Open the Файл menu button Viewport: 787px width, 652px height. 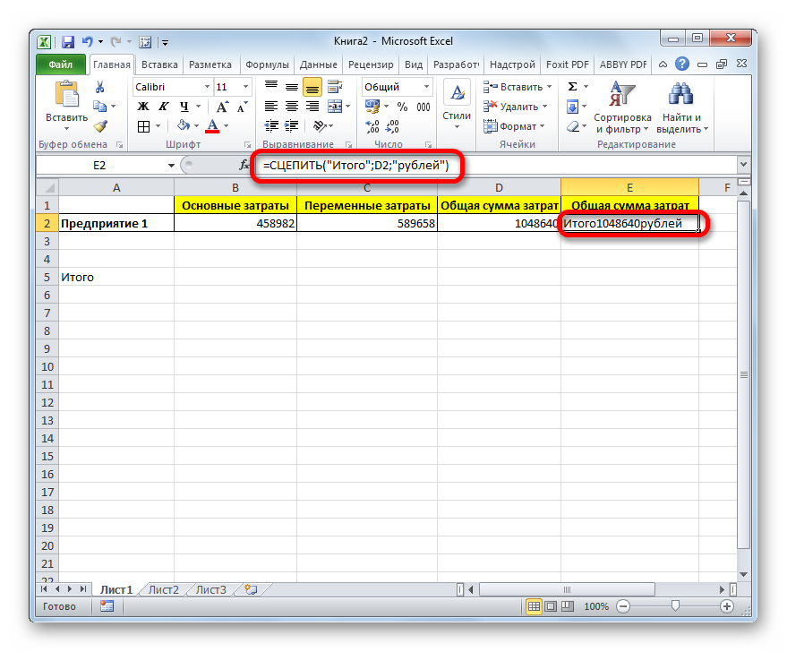pos(61,64)
